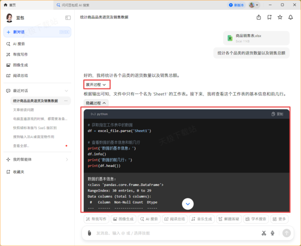Collapse the 最近对话 list chevron
The image size is (301, 246).
click(x=66, y=90)
